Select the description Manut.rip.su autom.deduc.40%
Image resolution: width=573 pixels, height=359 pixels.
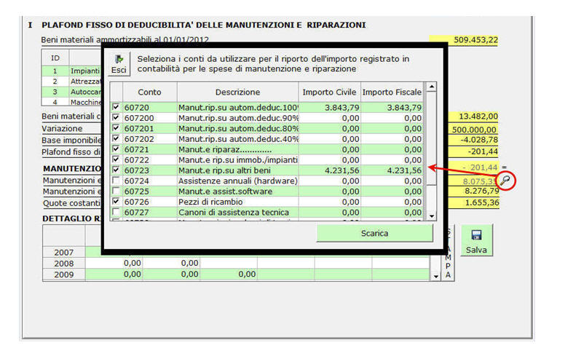coord(238,139)
